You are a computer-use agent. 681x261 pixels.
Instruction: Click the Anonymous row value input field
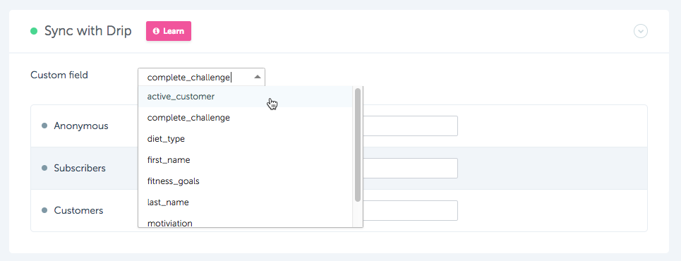coord(410,126)
